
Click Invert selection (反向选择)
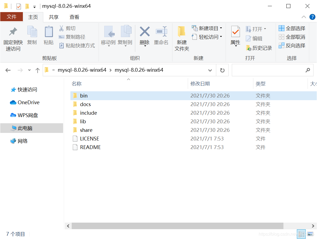point(292,46)
